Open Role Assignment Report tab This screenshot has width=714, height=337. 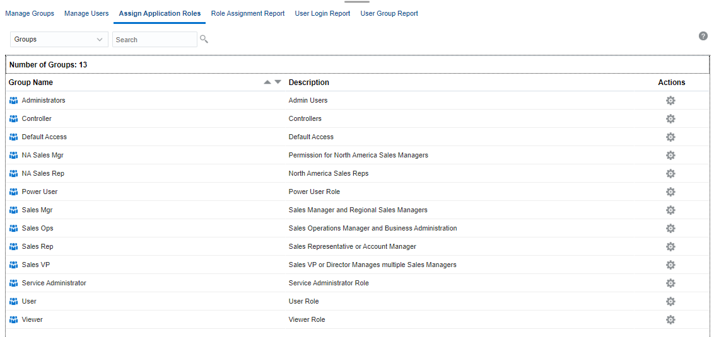(248, 14)
